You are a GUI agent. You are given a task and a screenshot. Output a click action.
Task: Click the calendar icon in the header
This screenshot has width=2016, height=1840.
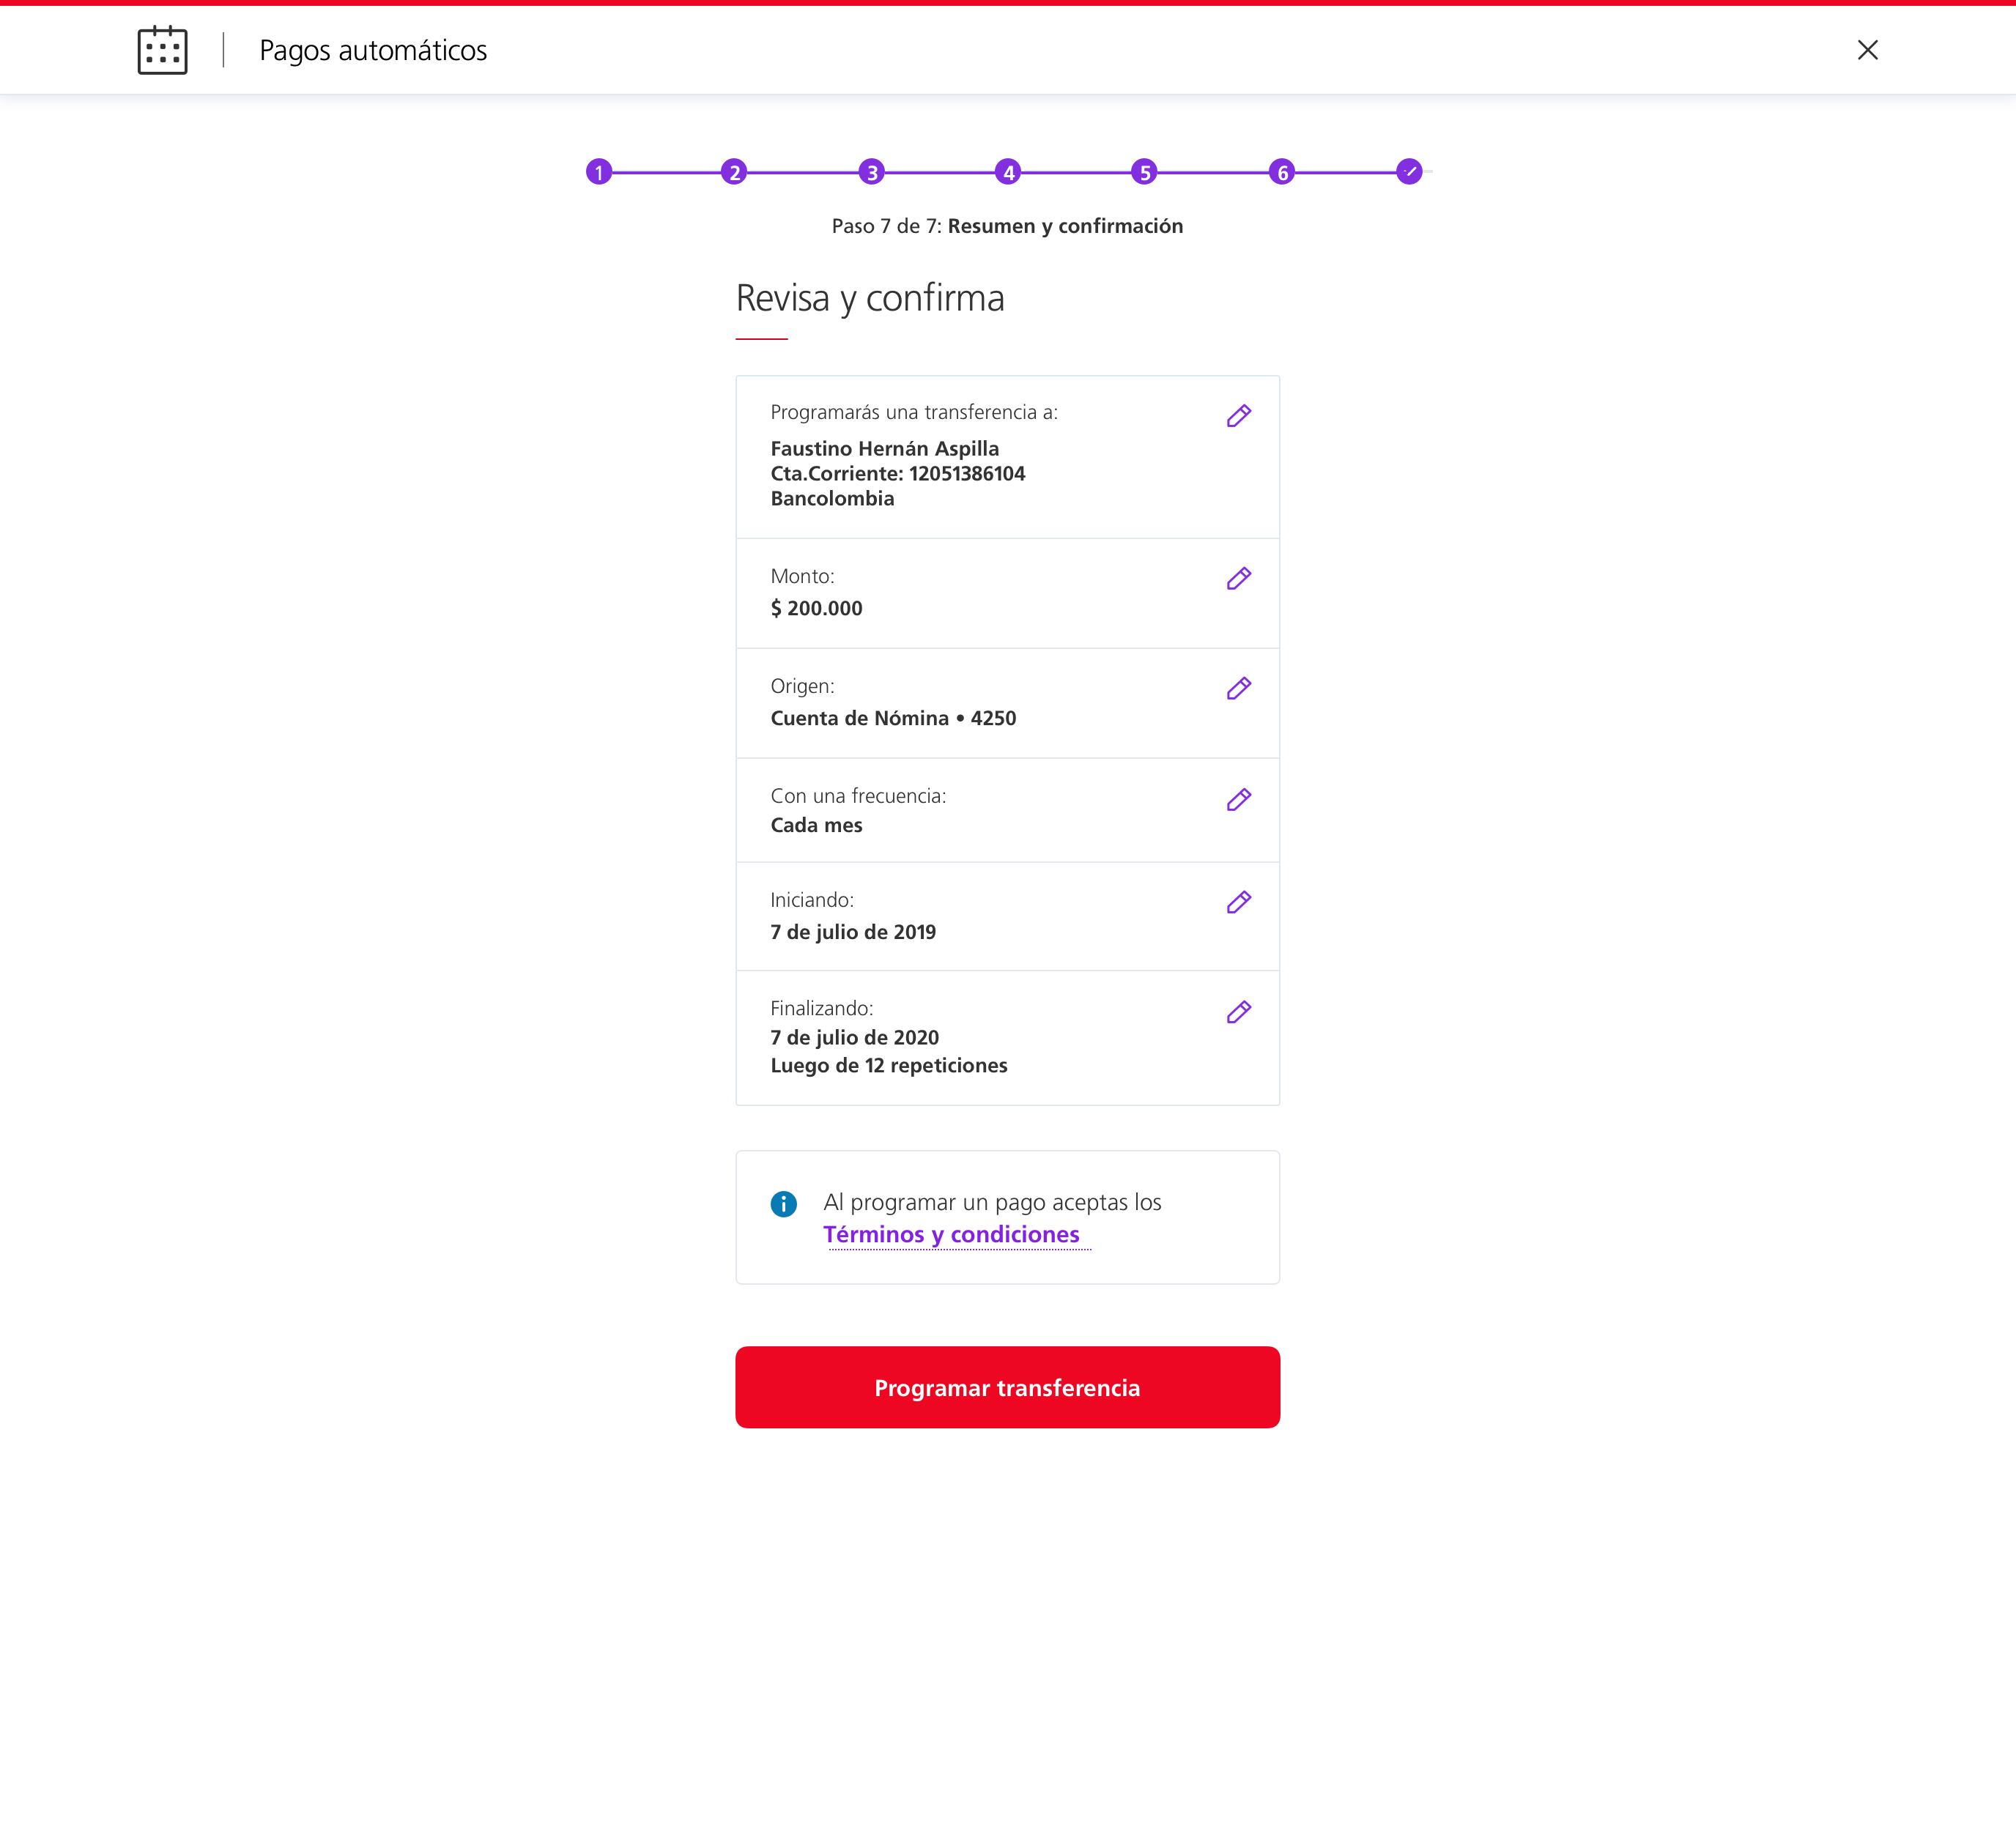coord(162,50)
